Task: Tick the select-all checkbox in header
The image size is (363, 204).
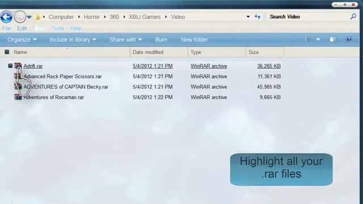Action: click(x=7, y=52)
